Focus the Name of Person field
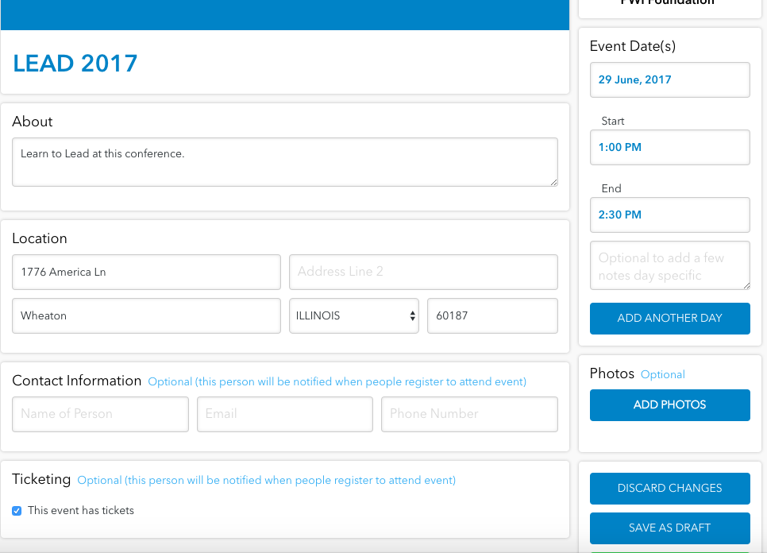 pyautogui.click(x=100, y=414)
